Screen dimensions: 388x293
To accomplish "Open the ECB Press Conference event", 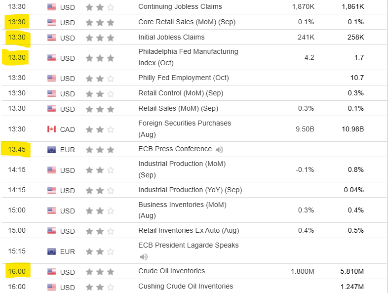I will (x=175, y=149).
